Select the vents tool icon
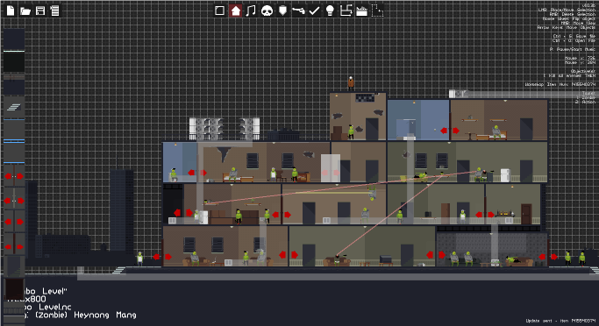This screenshot has height=326, width=599. 346,11
